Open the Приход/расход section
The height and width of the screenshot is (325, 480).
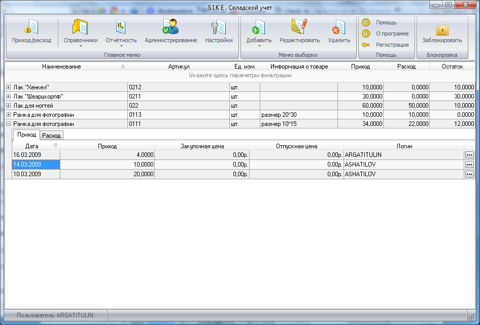tap(31, 31)
